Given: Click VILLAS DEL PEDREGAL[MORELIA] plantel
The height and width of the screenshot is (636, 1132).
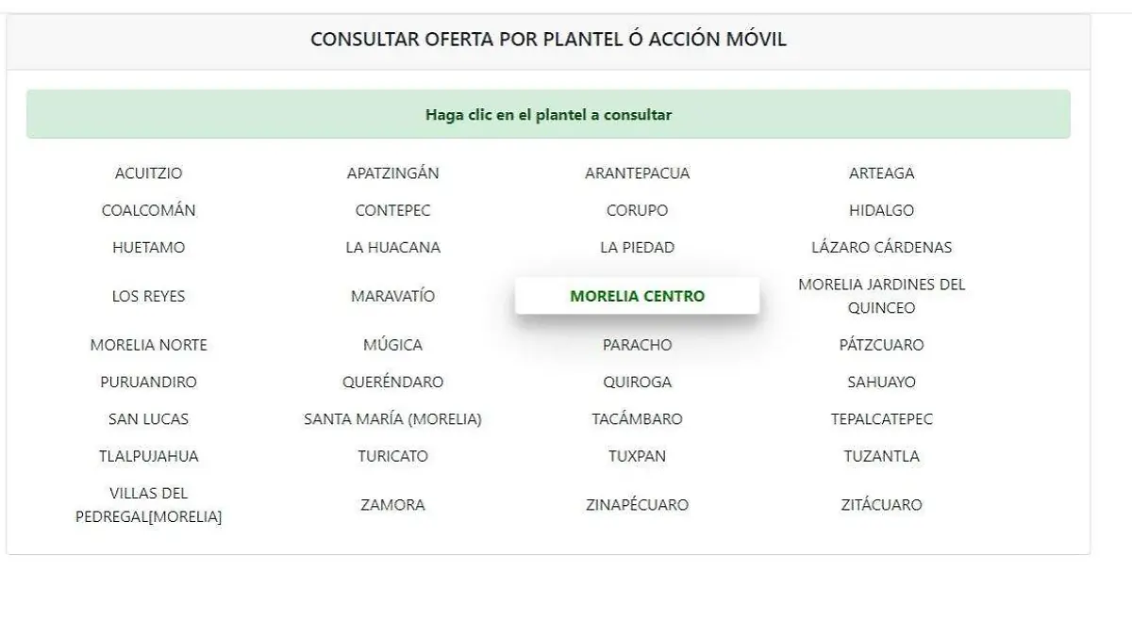Looking at the screenshot, I should click(x=148, y=504).
